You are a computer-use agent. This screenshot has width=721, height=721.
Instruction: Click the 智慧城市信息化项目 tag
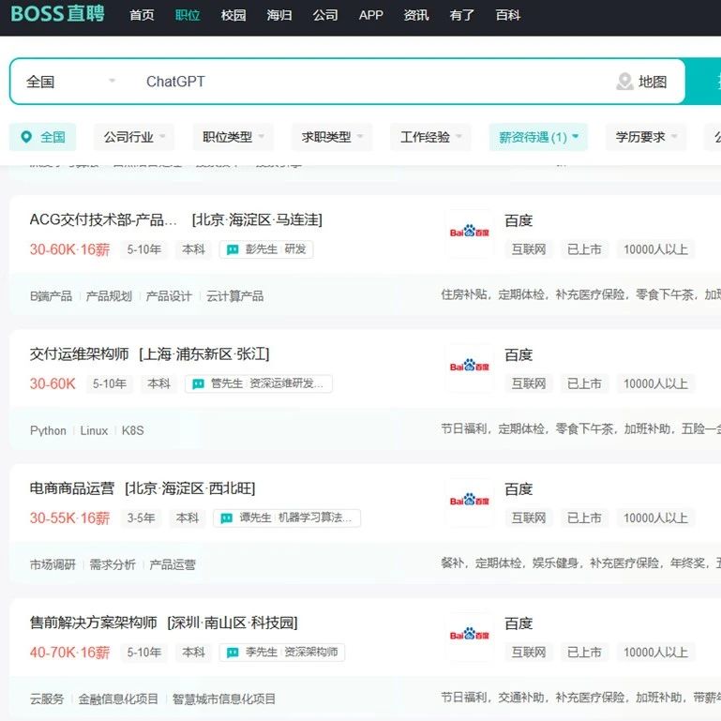coord(224,698)
